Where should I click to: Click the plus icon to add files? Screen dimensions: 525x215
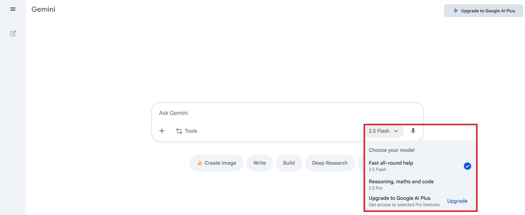[x=162, y=131]
